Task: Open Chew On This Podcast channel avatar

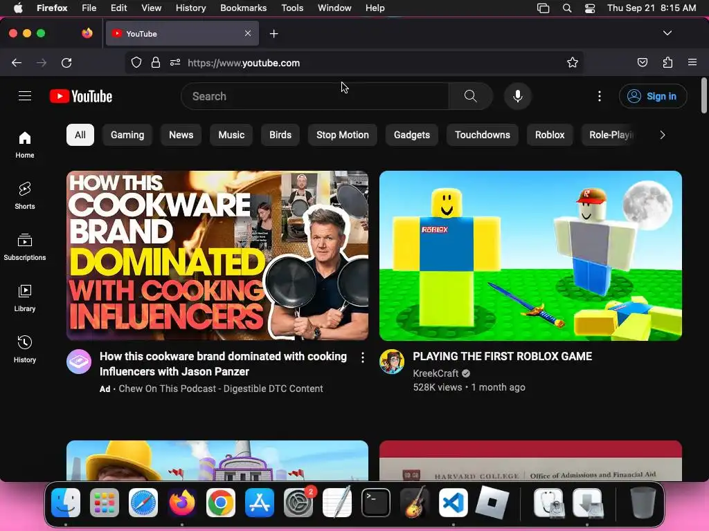Action: pyautogui.click(x=79, y=361)
